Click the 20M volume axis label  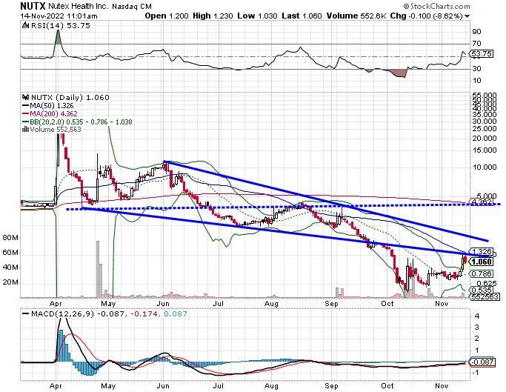coord(10,282)
